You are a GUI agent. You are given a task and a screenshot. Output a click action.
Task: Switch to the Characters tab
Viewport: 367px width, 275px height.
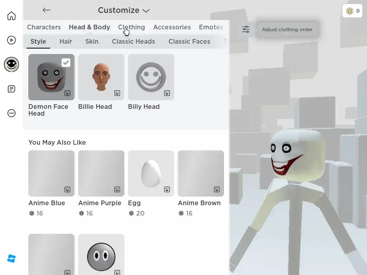(x=44, y=27)
